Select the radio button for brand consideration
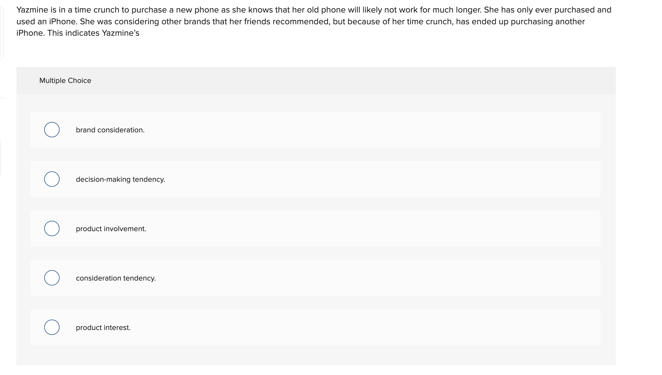The height and width of the screenshot is (375, 662). (x=52, y=130)
